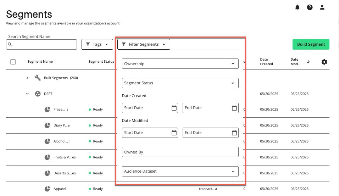Focus the Search Segment Name field
This screenshot has height=196, width=339.
[x=41, y=44]
